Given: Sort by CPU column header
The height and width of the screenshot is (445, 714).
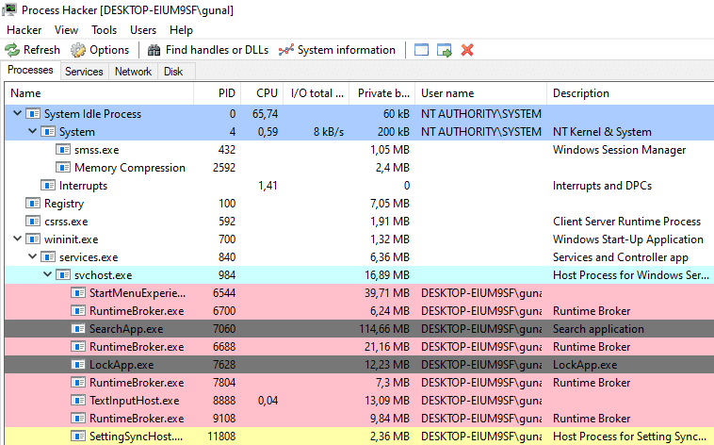Looking at the screenshot, I should coord(262,93).
